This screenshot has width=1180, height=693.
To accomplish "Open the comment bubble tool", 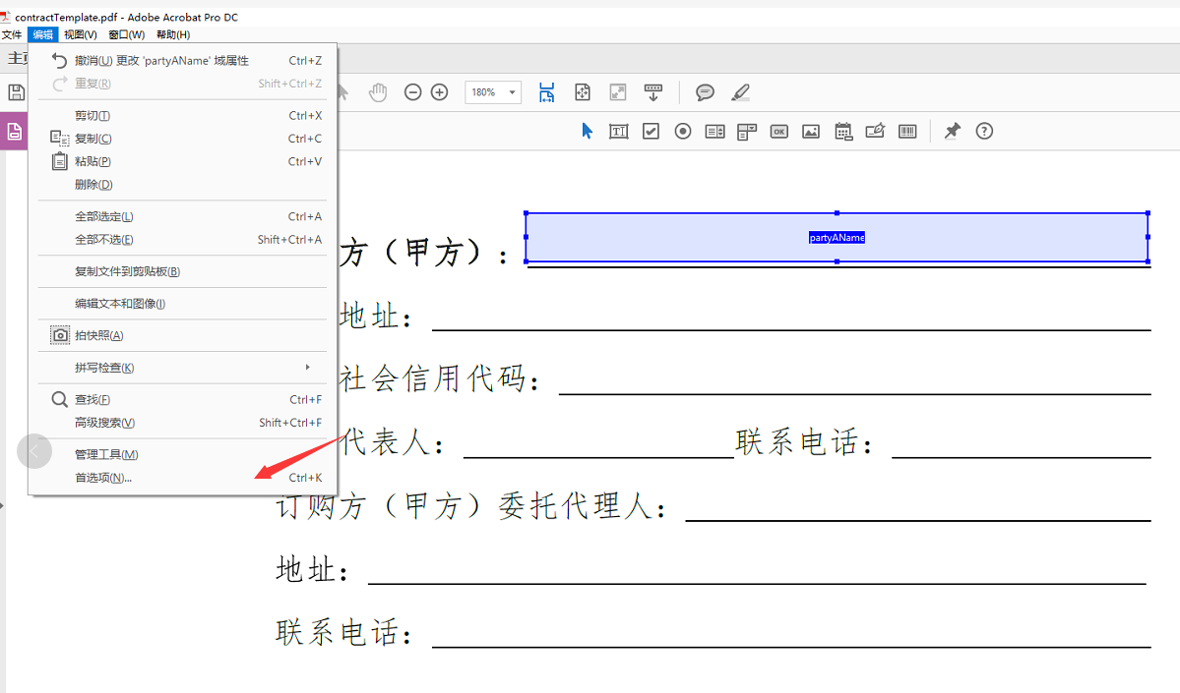I will 704,91.
